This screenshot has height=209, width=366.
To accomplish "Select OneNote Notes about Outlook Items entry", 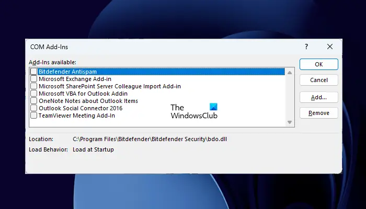I will (88, 101).
